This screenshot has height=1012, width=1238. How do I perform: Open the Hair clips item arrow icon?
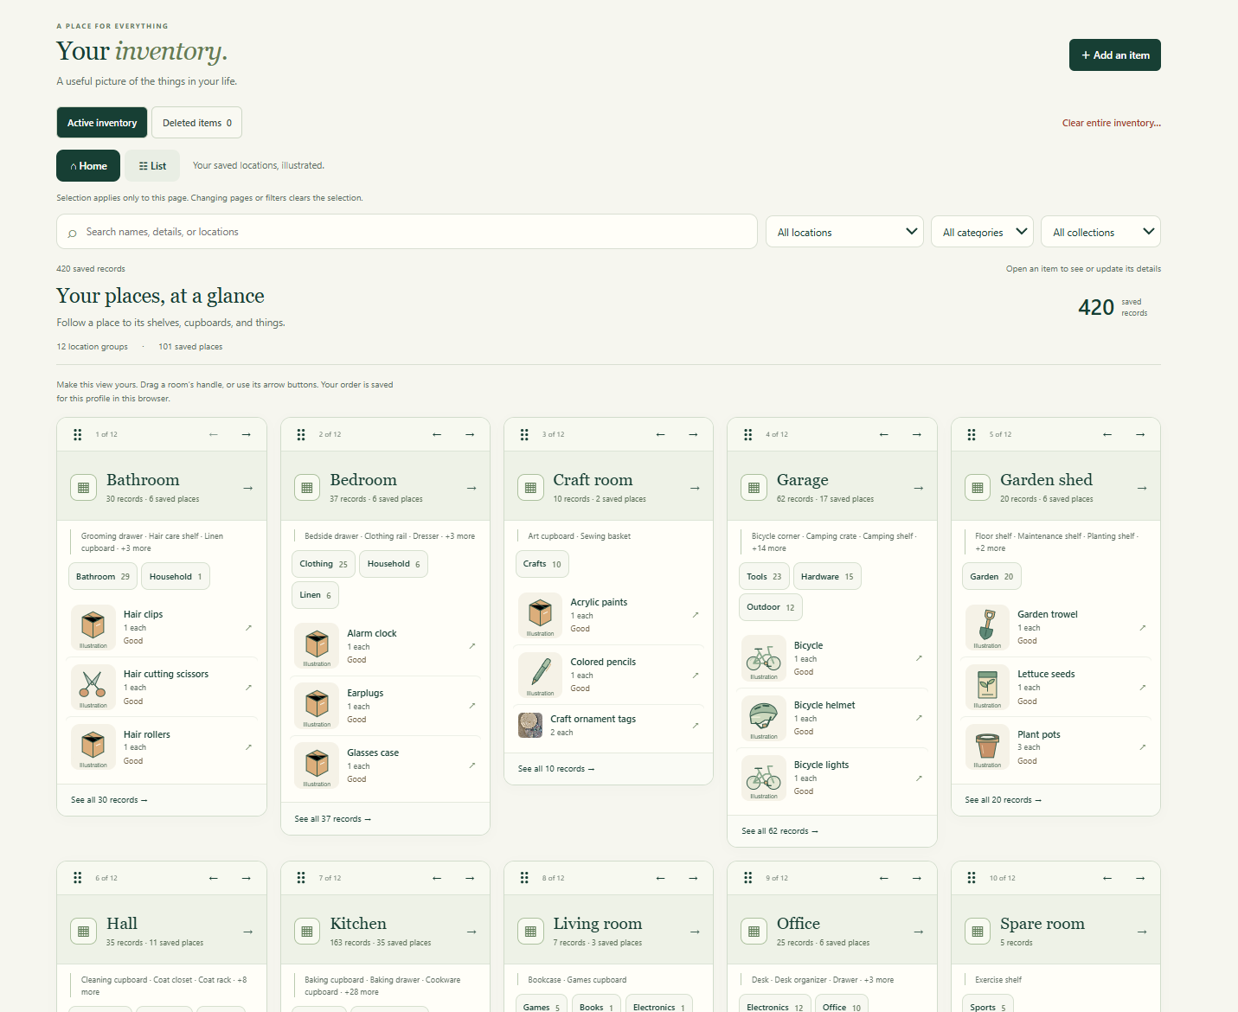coord(248,627)
